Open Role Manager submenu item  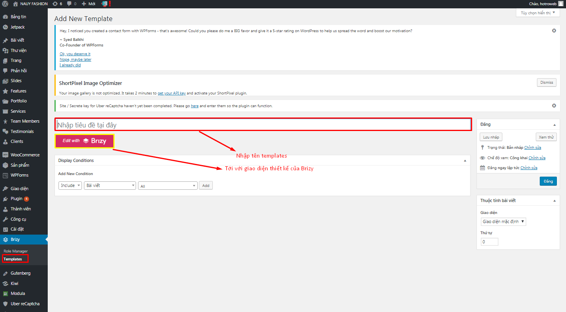[16, 251]
